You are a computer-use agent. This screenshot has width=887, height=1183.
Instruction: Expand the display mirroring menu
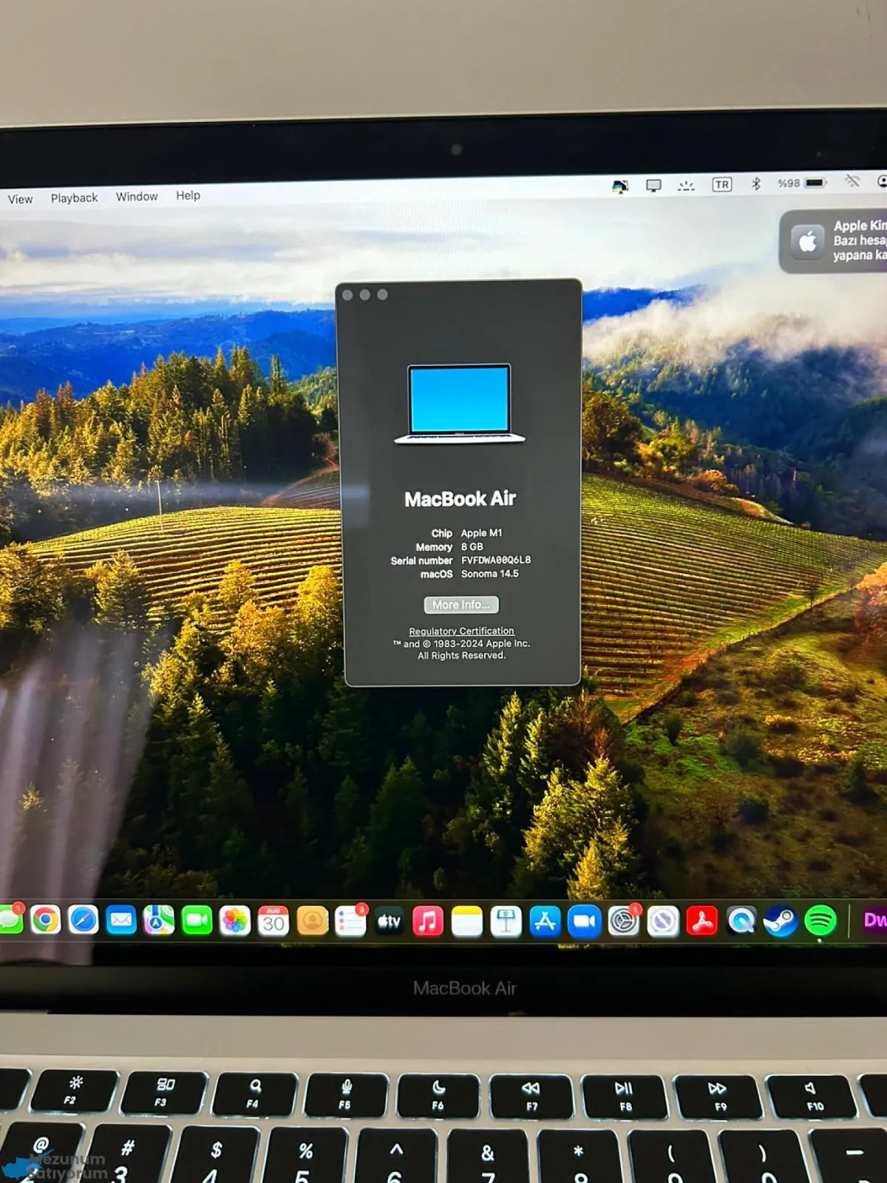click(x=653, y=185)
